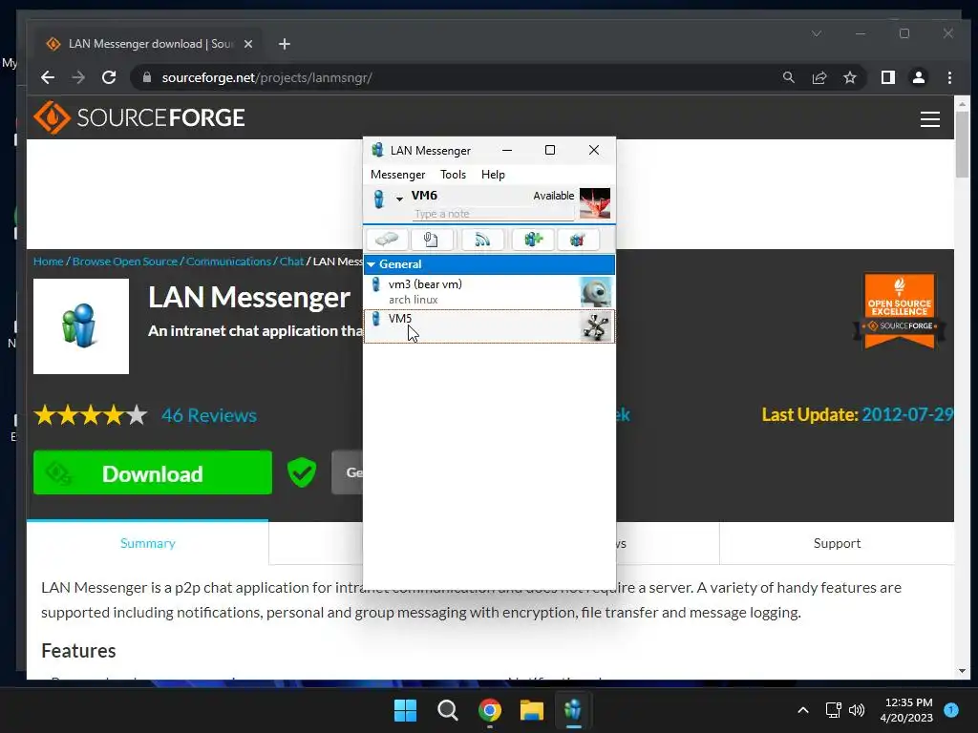Click the Send chat message toolbar button
The width and height of the screenshot is (978, 733).
point(388,240)
